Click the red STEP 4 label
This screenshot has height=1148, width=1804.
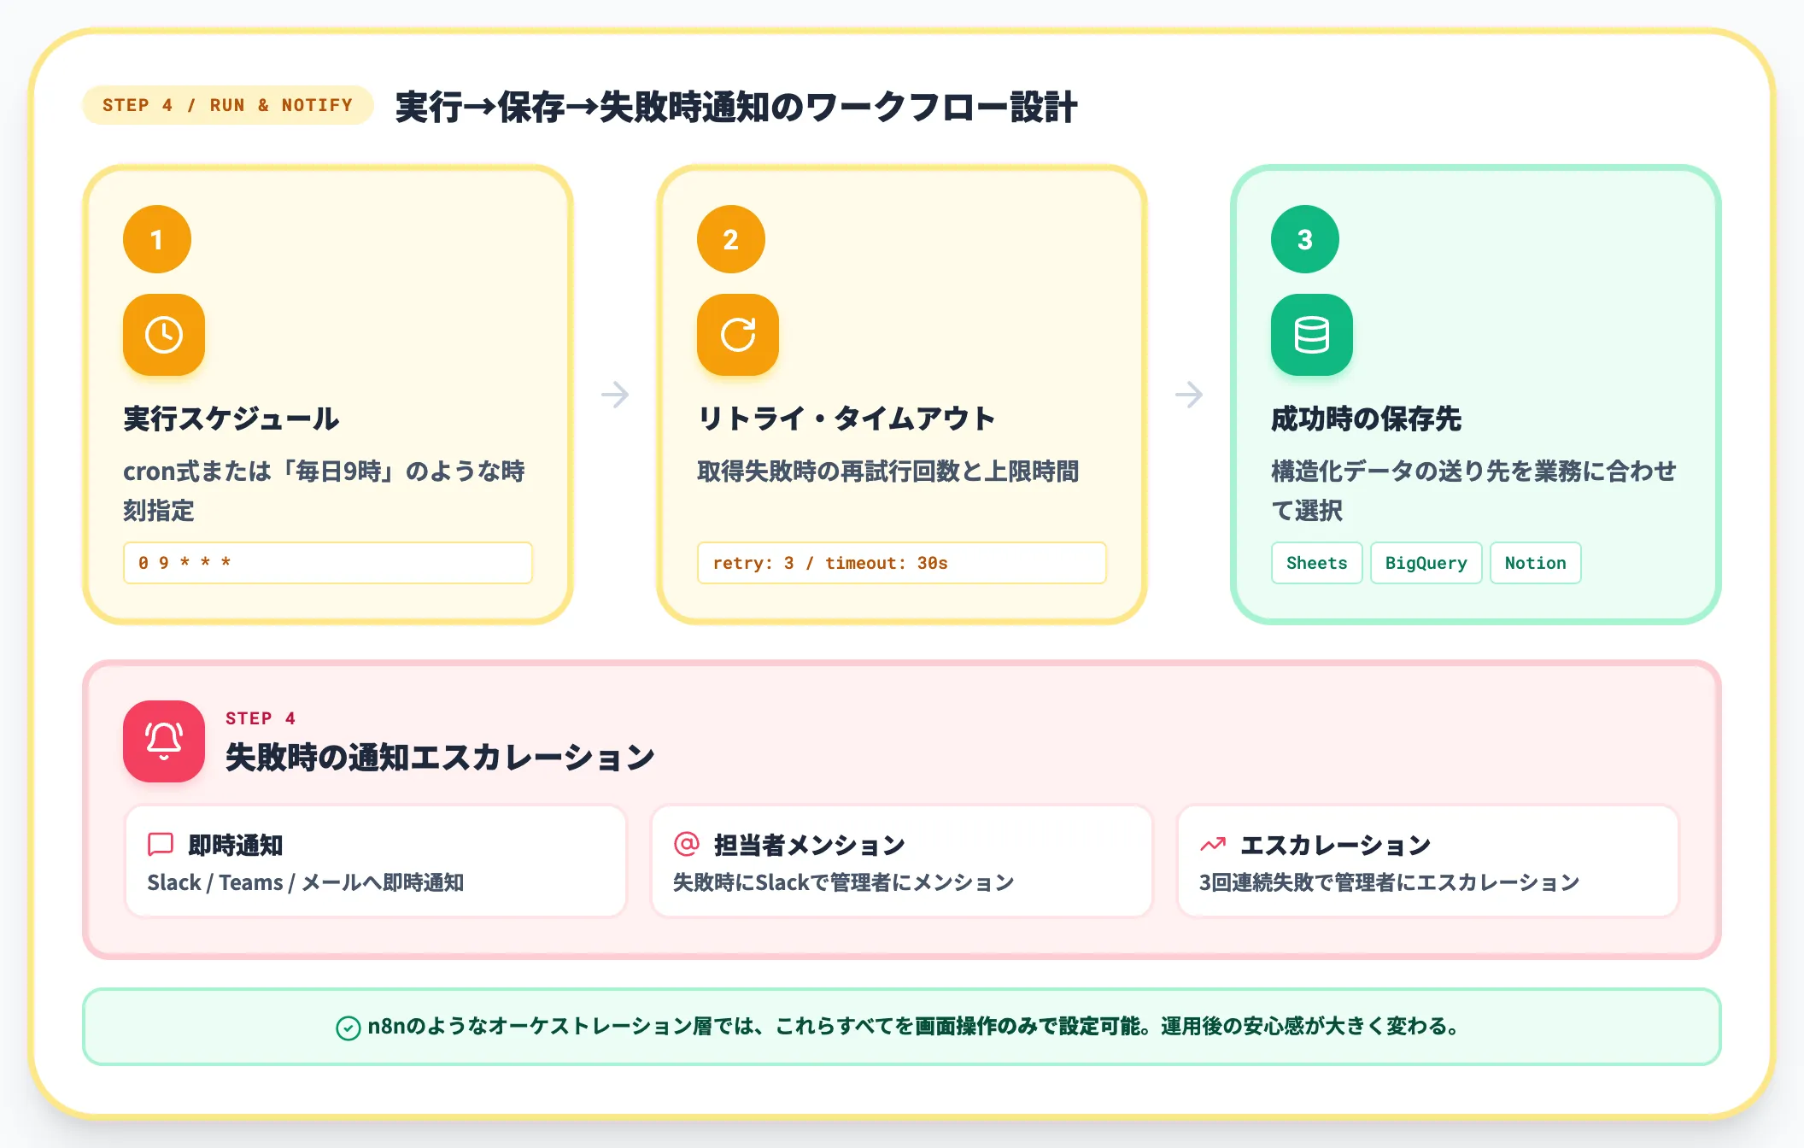click(x=261, y=718)
